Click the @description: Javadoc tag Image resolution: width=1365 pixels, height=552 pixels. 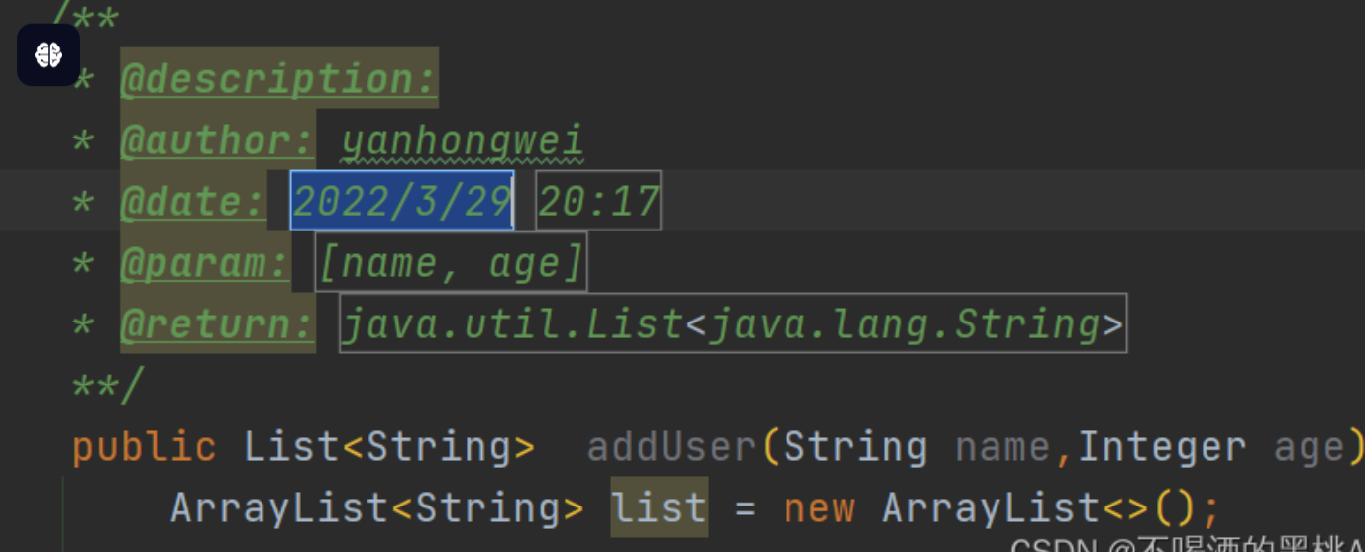click(278, 79)
